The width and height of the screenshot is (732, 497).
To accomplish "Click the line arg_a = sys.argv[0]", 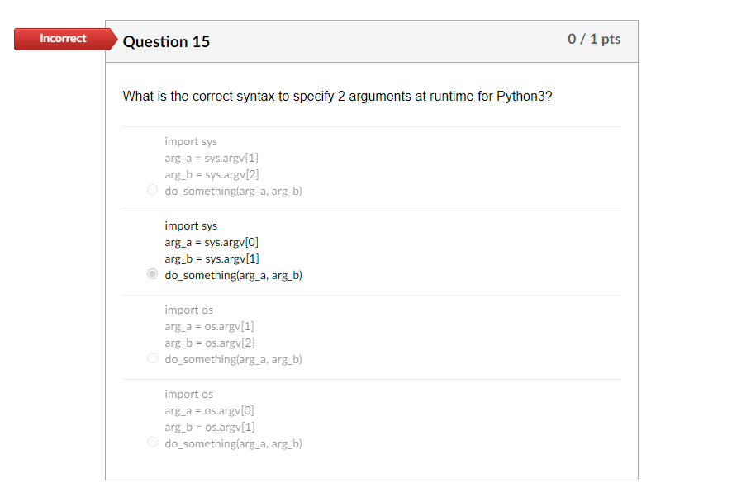I will 210,242.
